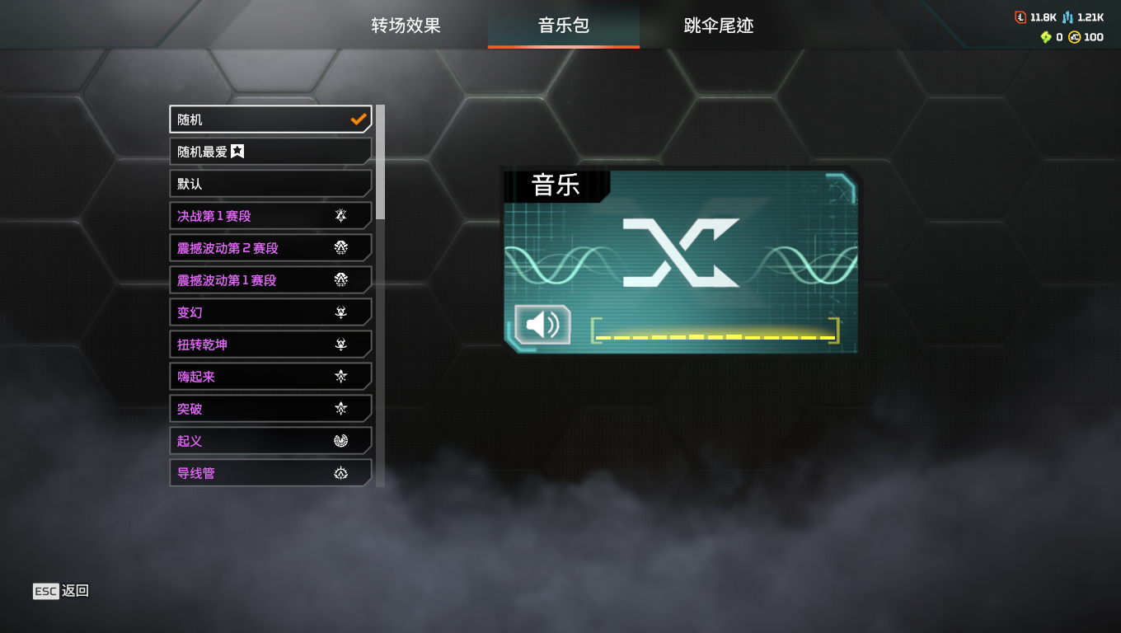
Task: Click the season badge icon on 决战第1赛段
Action: pyautogui.click(x=340, y=216)
